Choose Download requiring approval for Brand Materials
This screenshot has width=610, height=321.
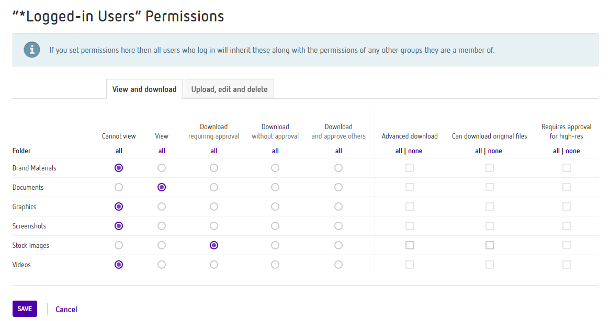[x=213, y=168]
